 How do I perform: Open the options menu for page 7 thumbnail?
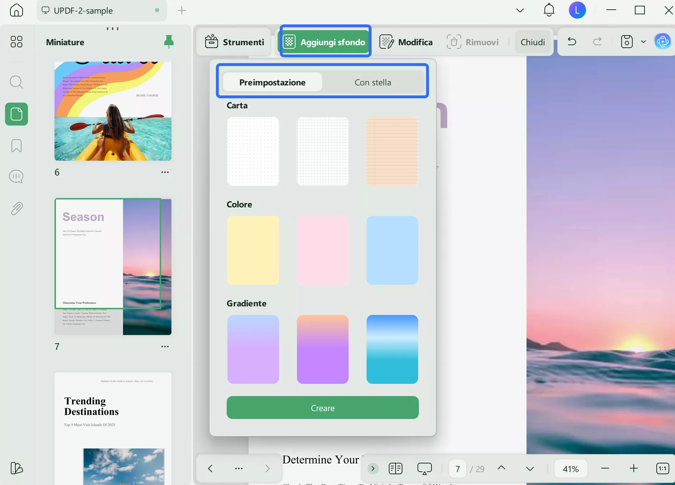click(165, 347)
